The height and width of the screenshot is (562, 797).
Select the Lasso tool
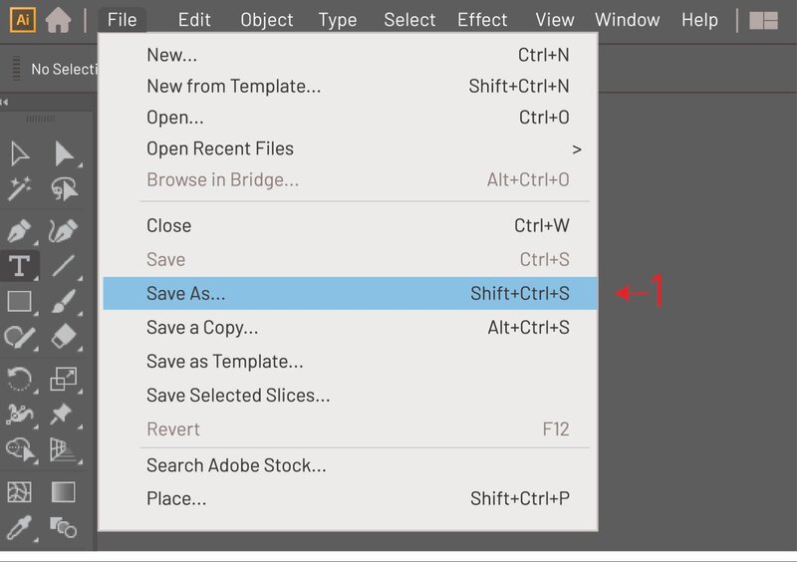tap(64, 187)
